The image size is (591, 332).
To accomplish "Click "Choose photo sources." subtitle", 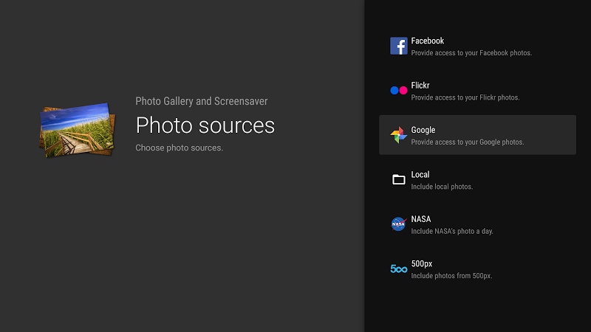I will point(179,148).
